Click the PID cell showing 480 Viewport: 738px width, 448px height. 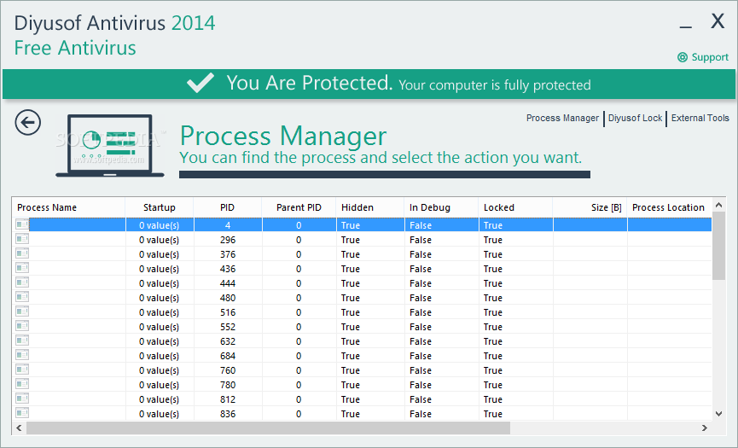tap(228, 298)
